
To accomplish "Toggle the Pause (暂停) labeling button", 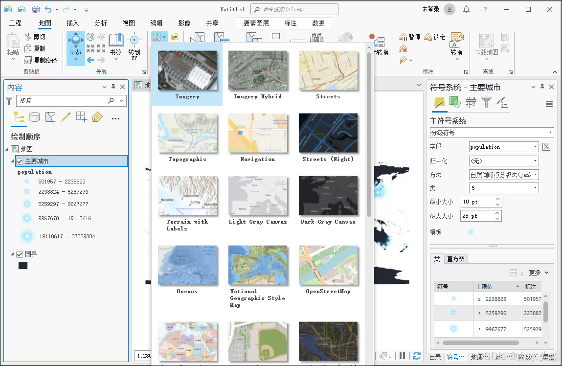I will (x=410, y=37).
